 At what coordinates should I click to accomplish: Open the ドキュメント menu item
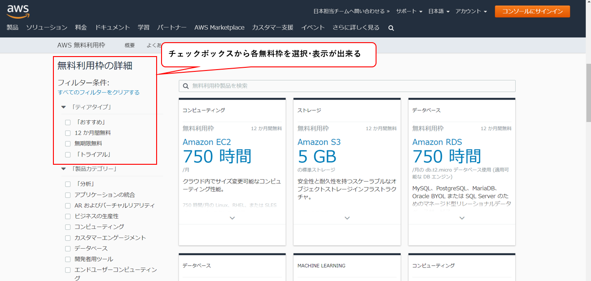click(x=112, y=27)
